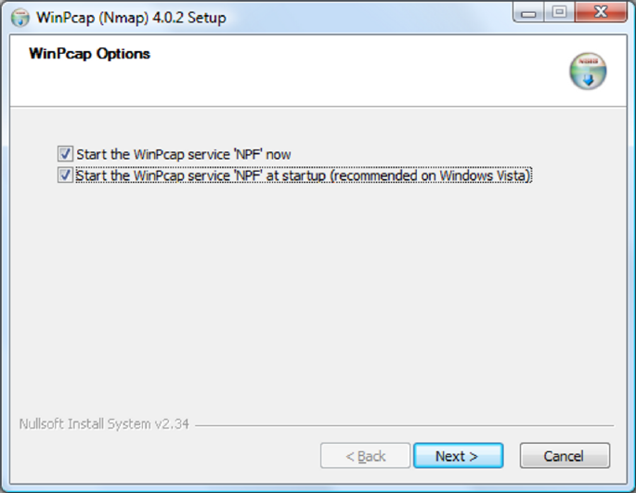The width and height of the screenshot is (636, 493).
Task: Uncheck the start 'NPF' service now checkbox
Action: [65, 153]
